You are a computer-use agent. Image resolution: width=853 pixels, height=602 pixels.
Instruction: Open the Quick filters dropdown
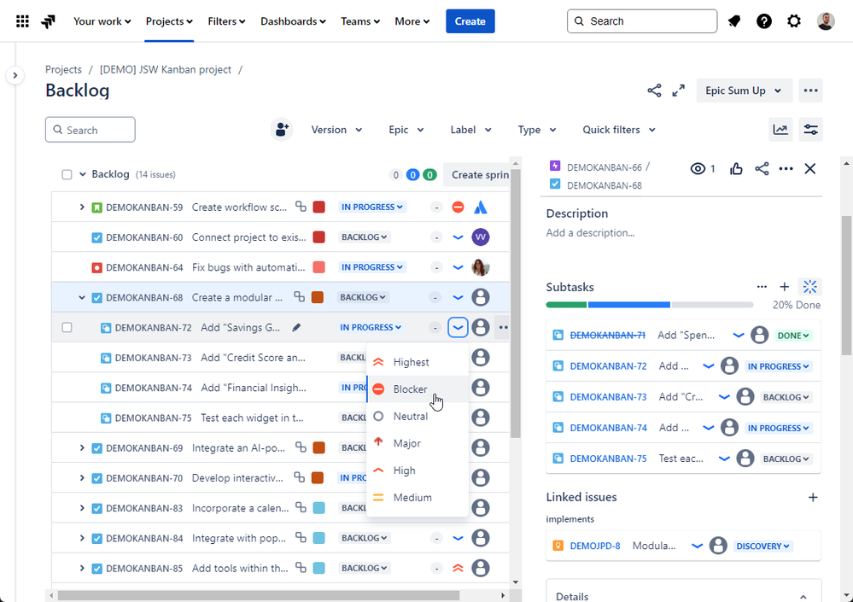click(x=619, y=130)
